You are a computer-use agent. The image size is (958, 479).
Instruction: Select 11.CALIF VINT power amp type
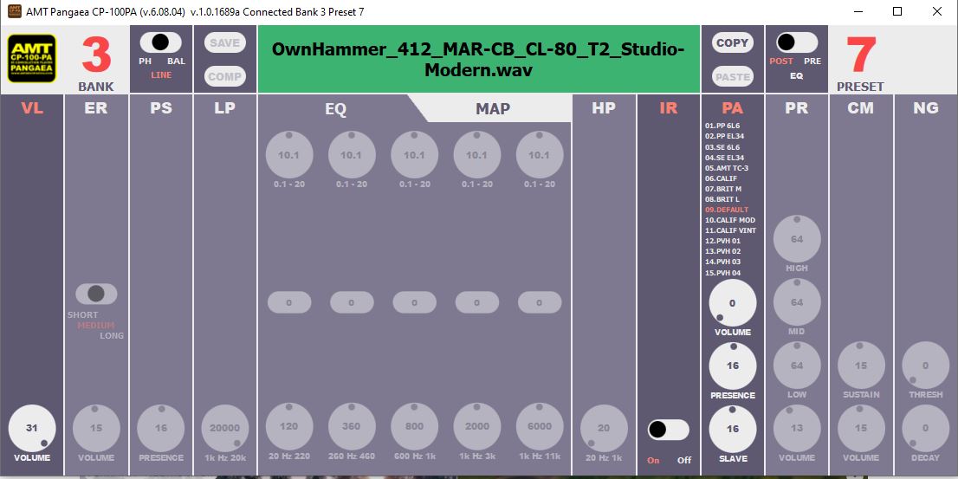[x=731, y=230]
